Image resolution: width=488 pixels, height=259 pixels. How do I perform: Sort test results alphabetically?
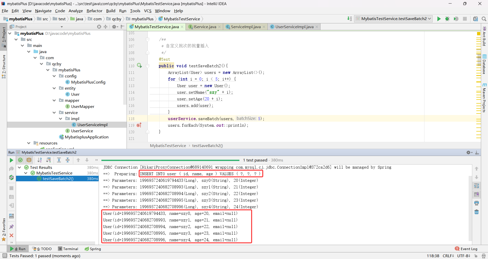click(x=40, y=160)
